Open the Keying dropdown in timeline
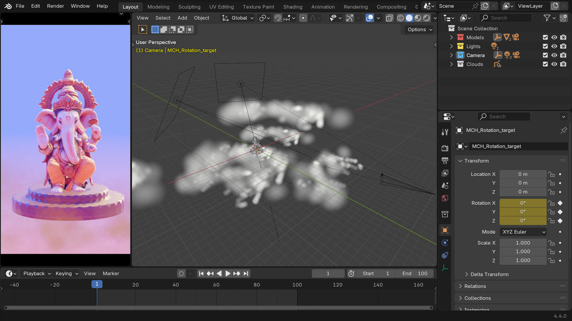 [x=67, y=273]
